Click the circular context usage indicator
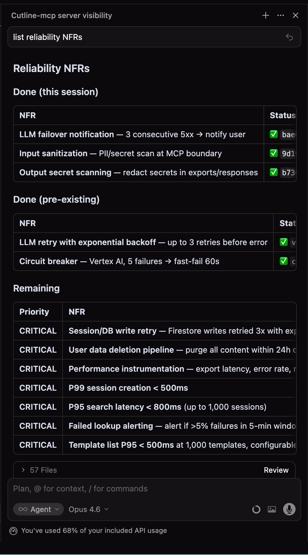Viewport: 308px width, 555px height. pyautogui.click(x=256, y=509)
